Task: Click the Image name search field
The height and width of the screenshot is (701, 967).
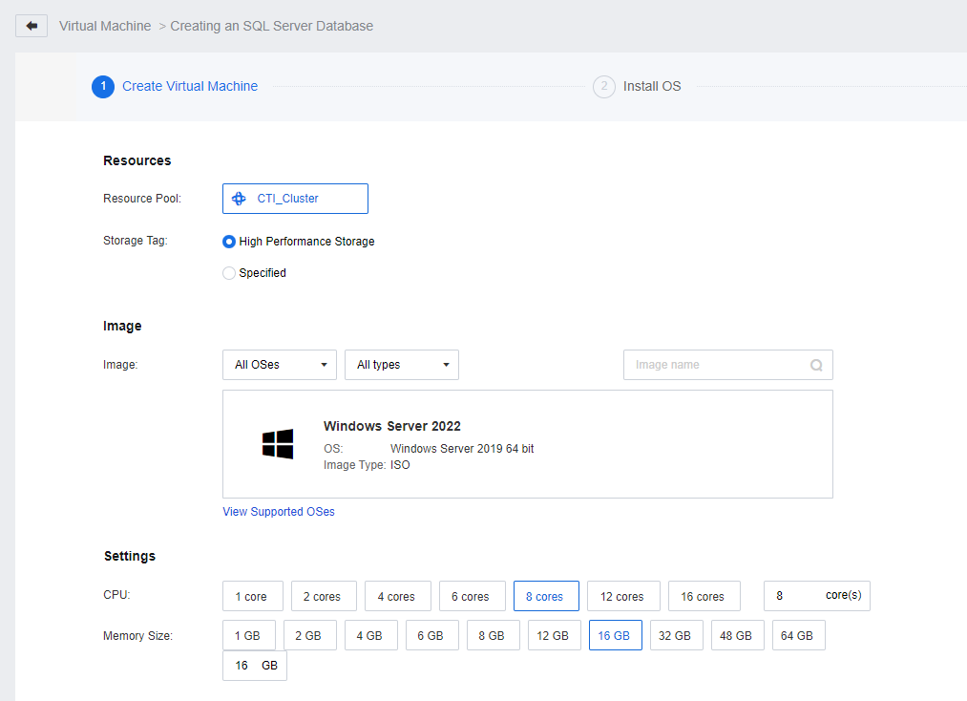Action: tap(727, 365)
